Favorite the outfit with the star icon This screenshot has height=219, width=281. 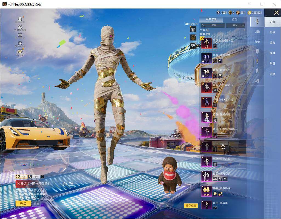click(65, 184)
